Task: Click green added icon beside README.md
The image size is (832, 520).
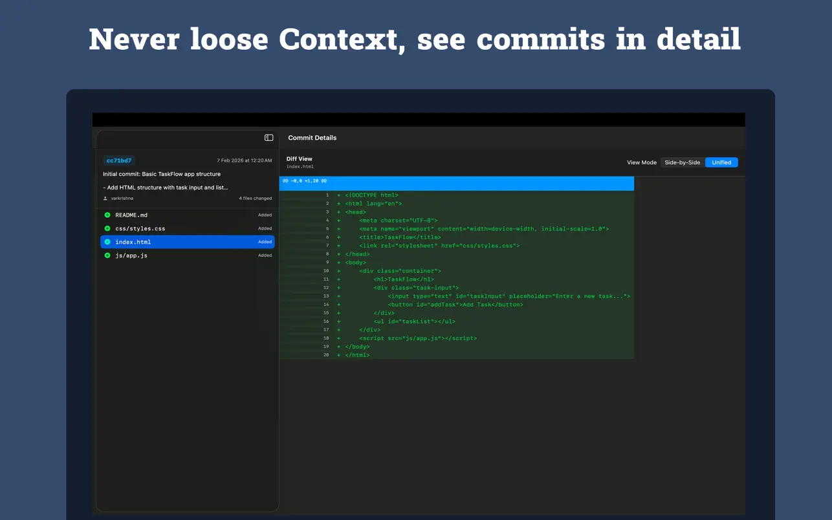Action: pyautogui.click(x=107, y=215)
